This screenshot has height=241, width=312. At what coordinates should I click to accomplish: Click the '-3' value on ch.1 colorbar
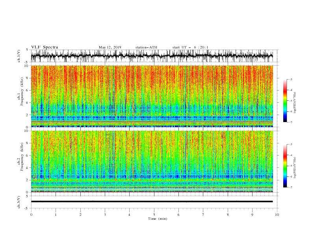coord(290,79)
